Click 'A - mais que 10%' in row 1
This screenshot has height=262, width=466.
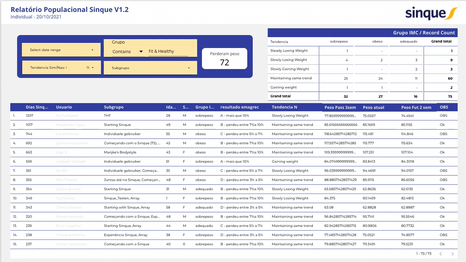pyautogui.click(x=234, y=115)
